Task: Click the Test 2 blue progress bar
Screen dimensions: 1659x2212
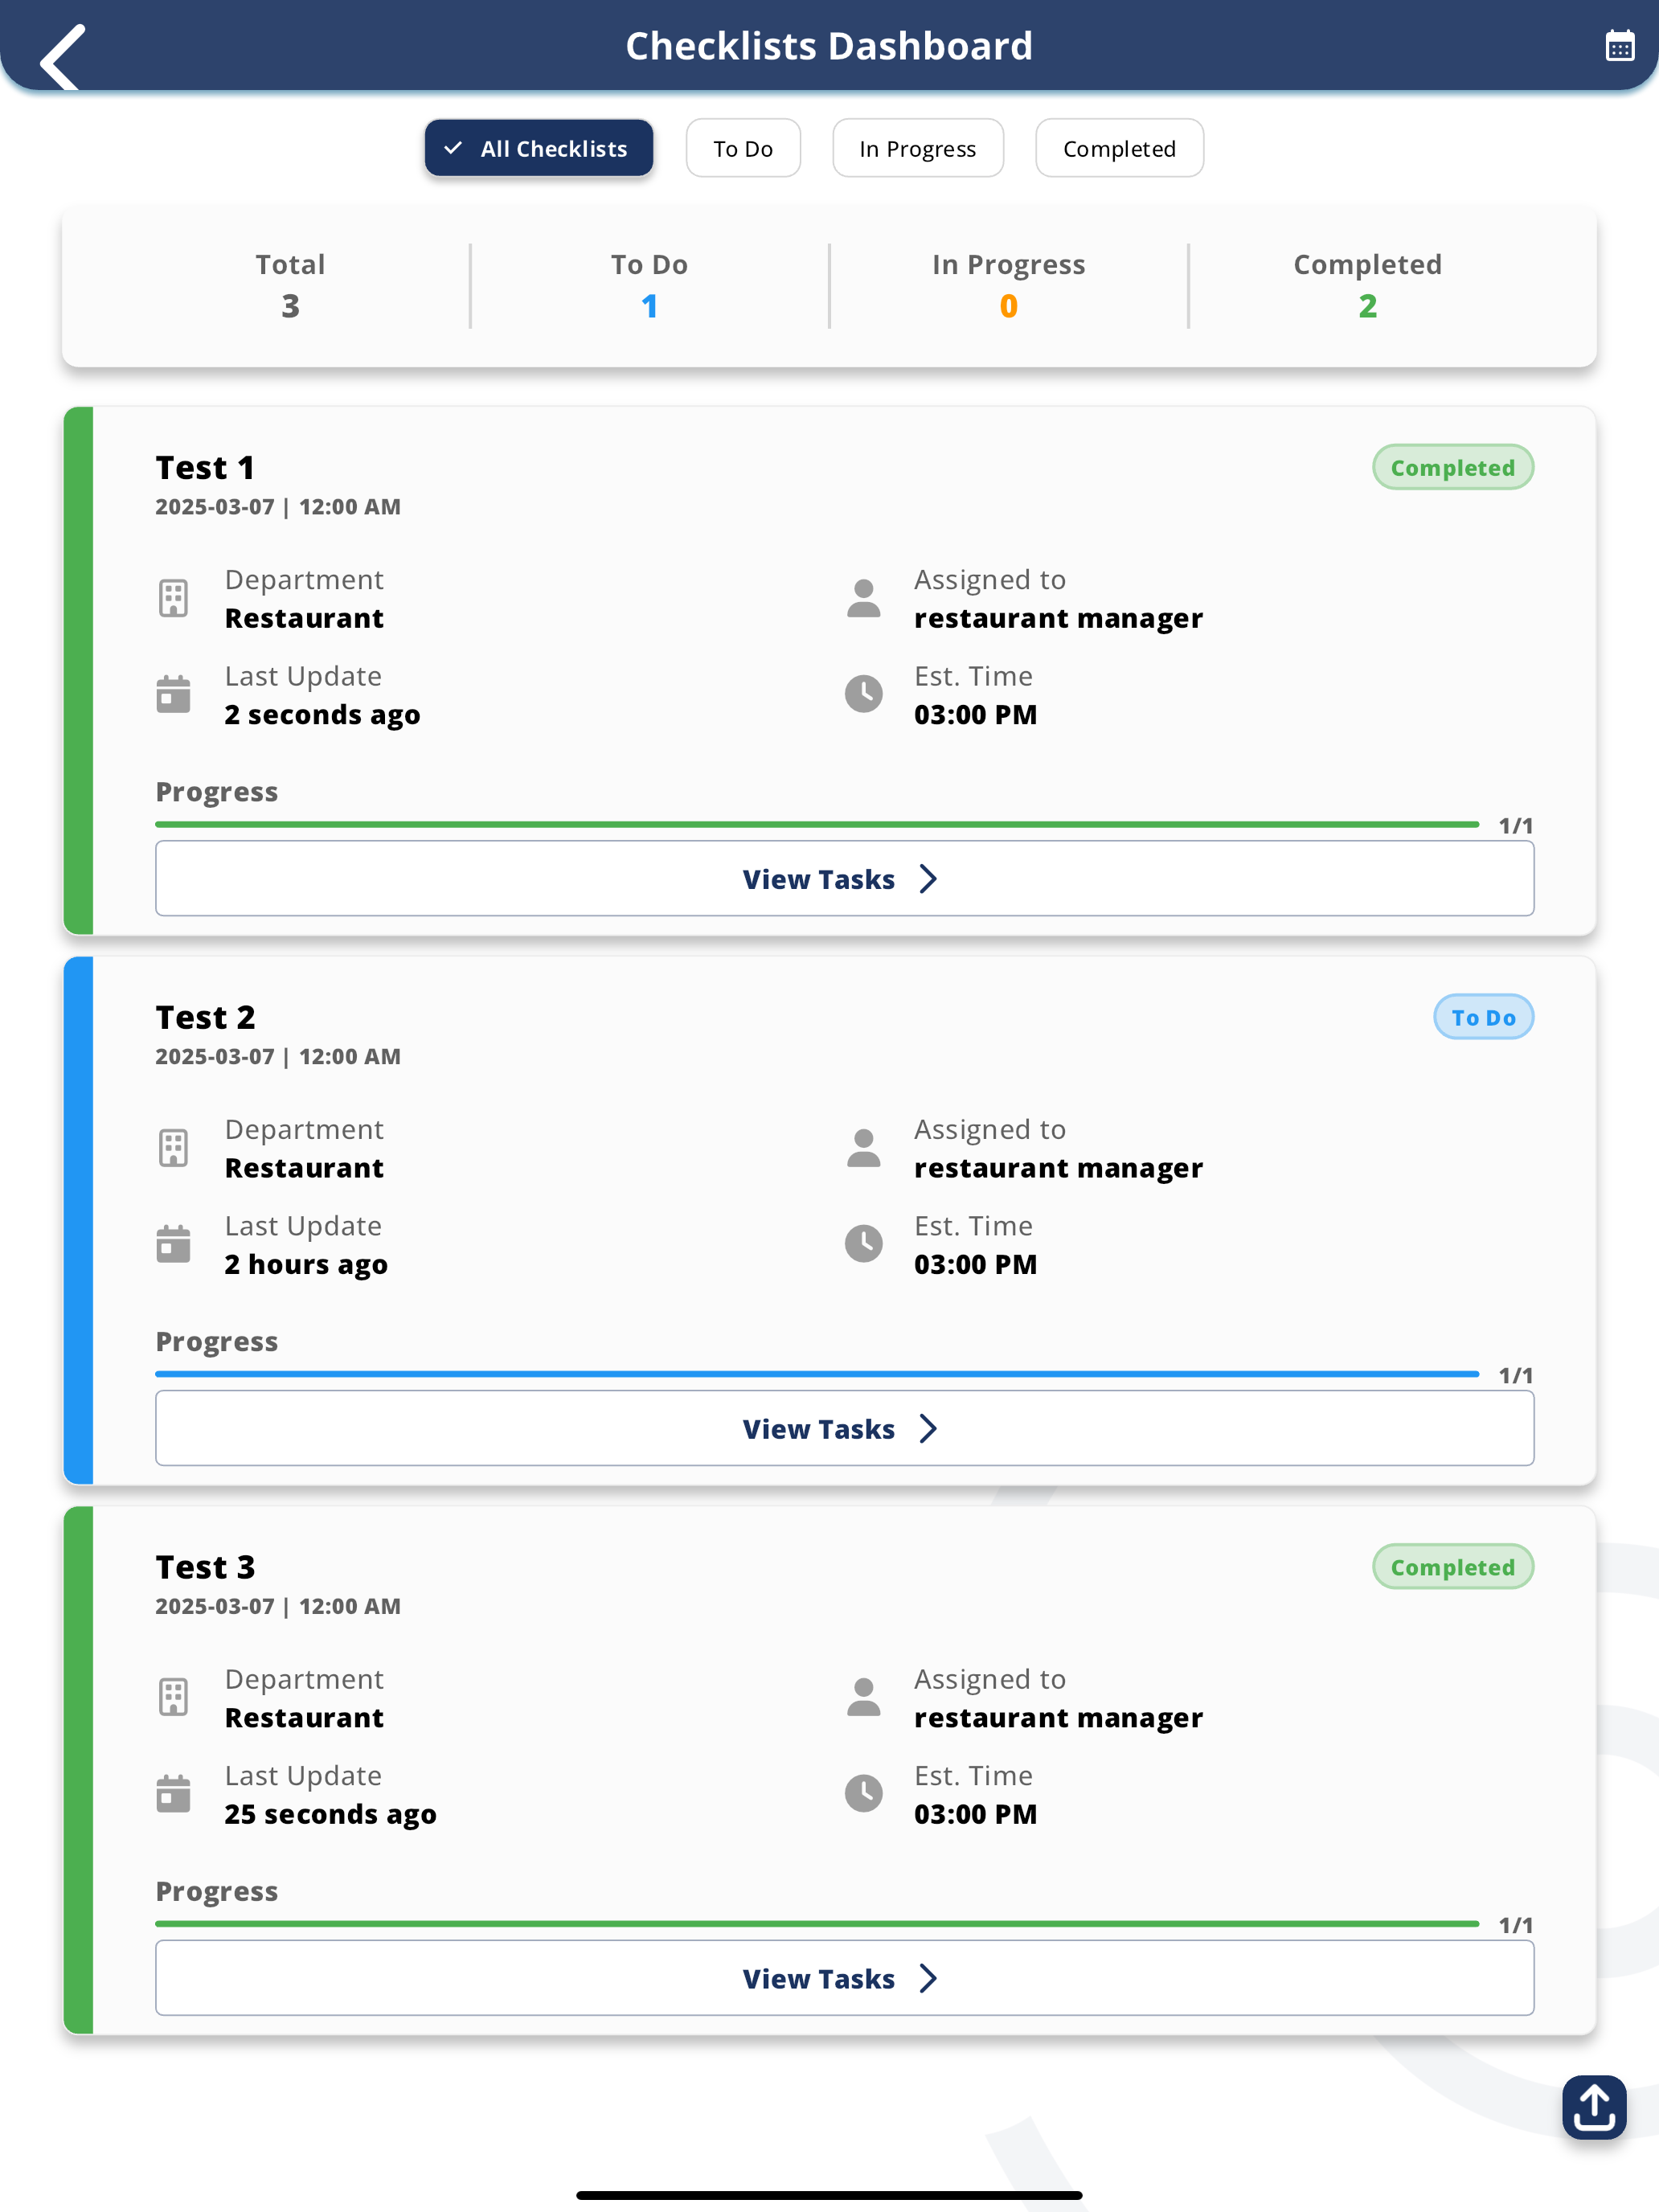Action: [817, 1375]
